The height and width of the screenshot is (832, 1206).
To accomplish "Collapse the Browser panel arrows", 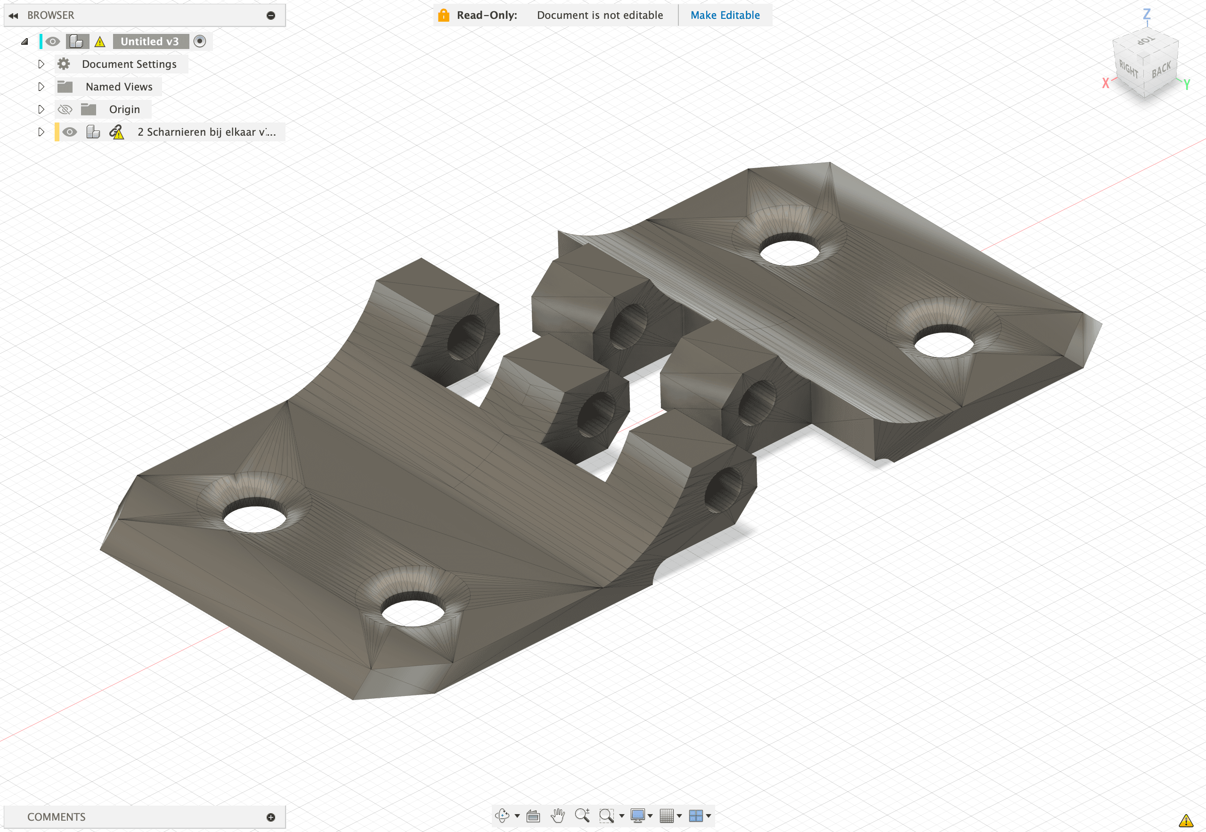I will coord(14,16).
